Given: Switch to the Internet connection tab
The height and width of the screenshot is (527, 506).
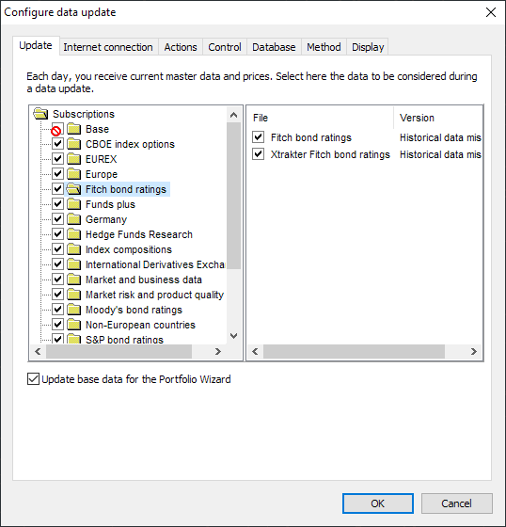Looking at the screenshot, I should point(108,47).
